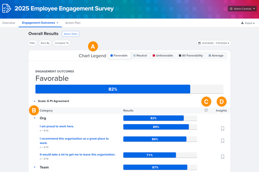Select the Favorable chart legend option
The height and width of the screenshot is (172, 259).
119,56
